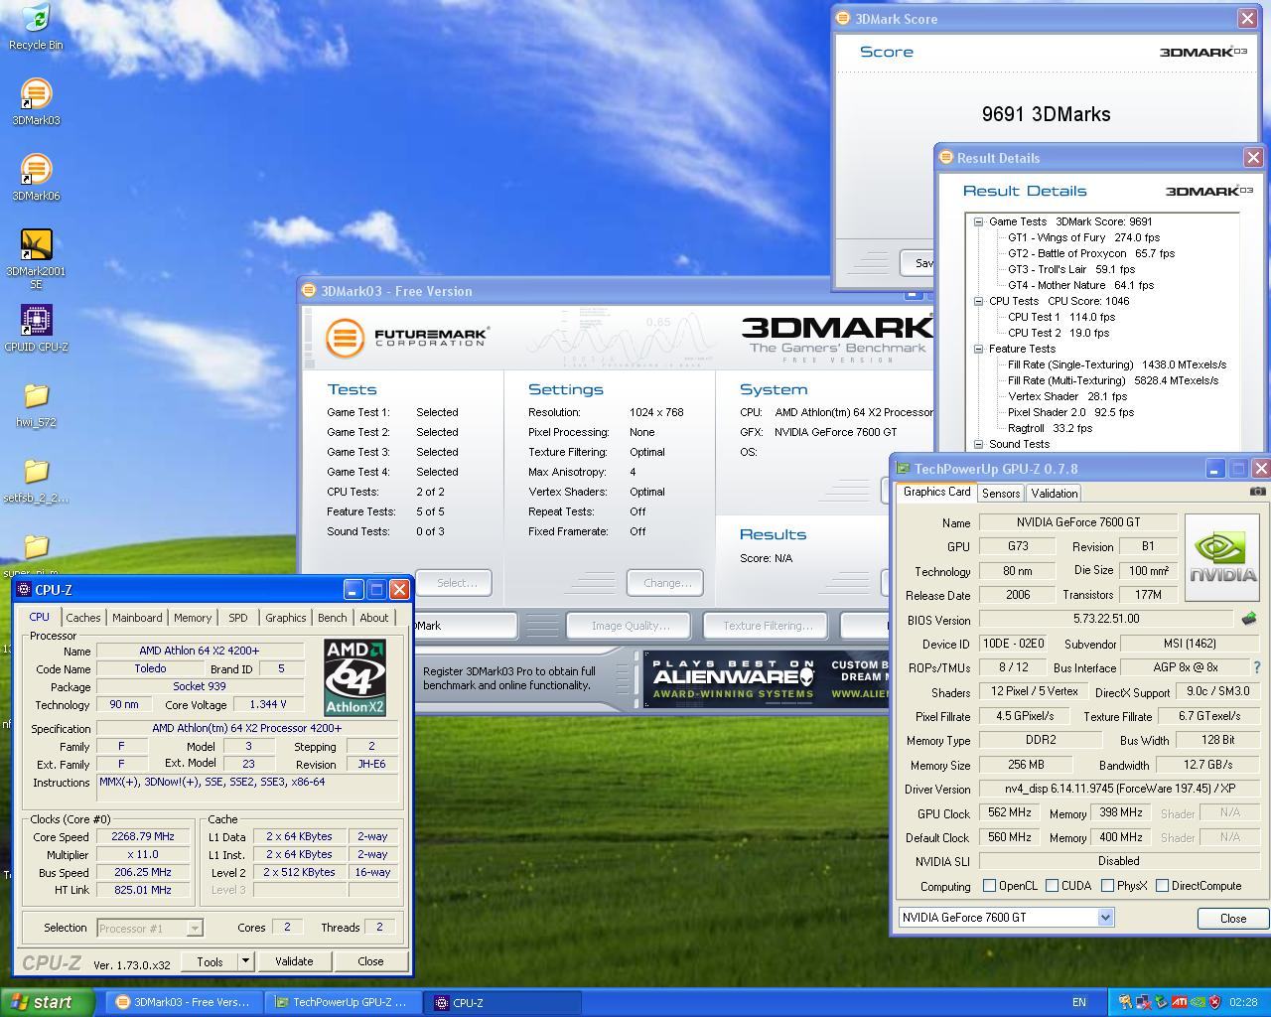Open the About tab in CPU-Z

tap(374, 617)
